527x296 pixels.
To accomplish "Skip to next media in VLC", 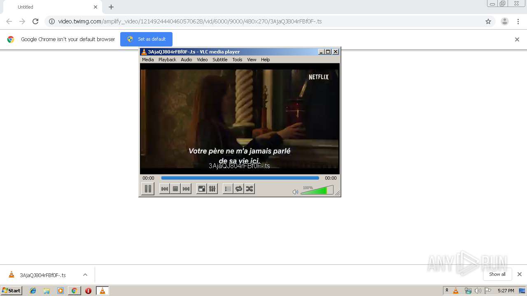I will click(186, 189).
